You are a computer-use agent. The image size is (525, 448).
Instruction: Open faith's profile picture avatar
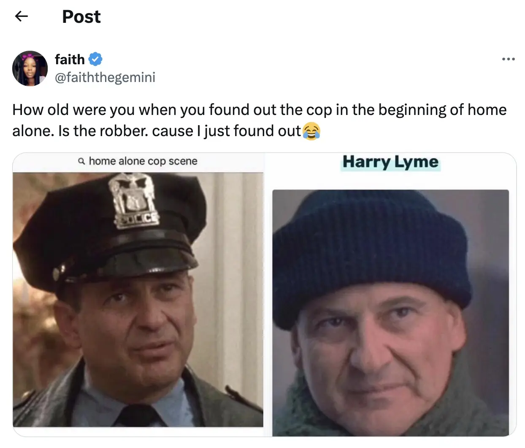(30, 68)
